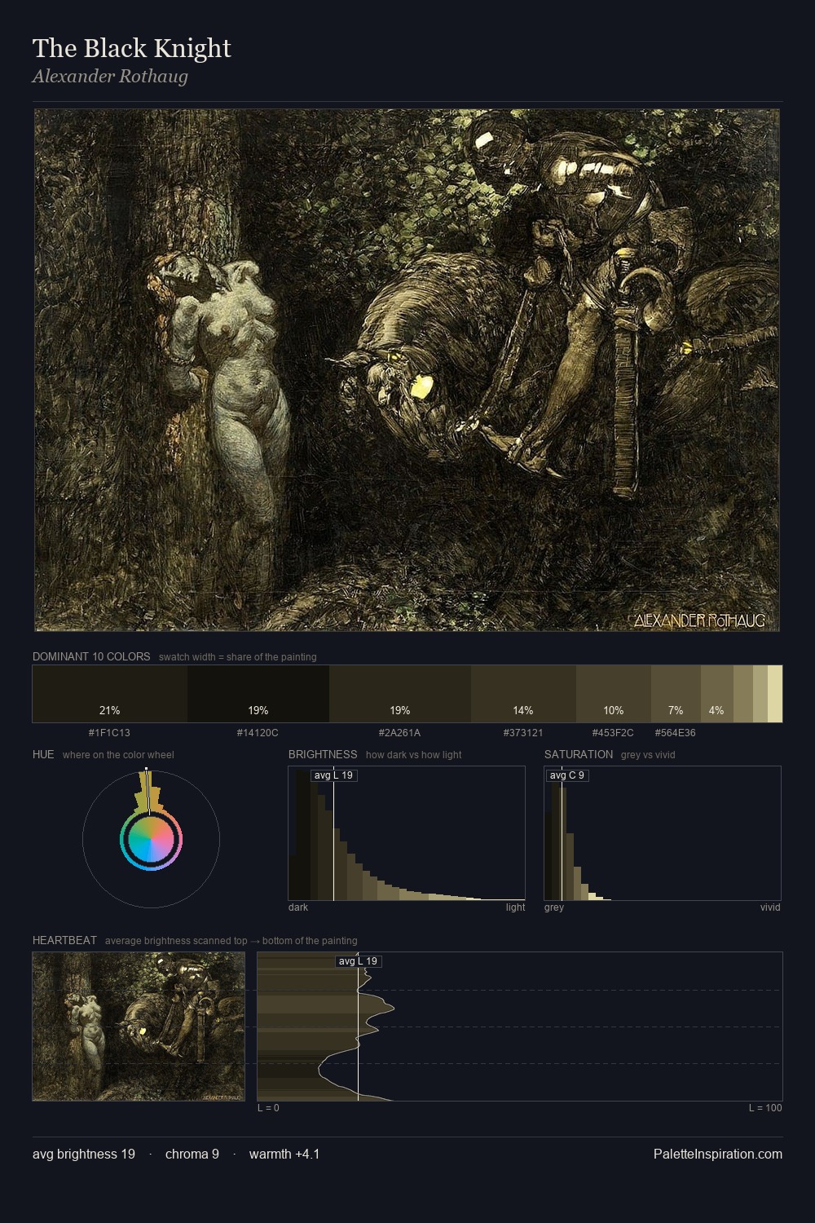
Task: Click the 'grey' axis label
Action: 554,907
